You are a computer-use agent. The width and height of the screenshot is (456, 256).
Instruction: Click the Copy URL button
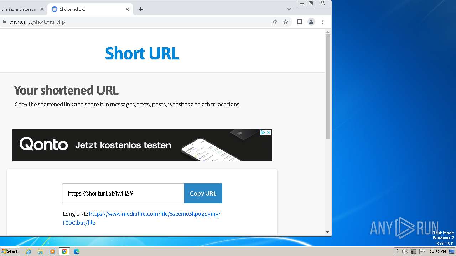coord(203,193)
